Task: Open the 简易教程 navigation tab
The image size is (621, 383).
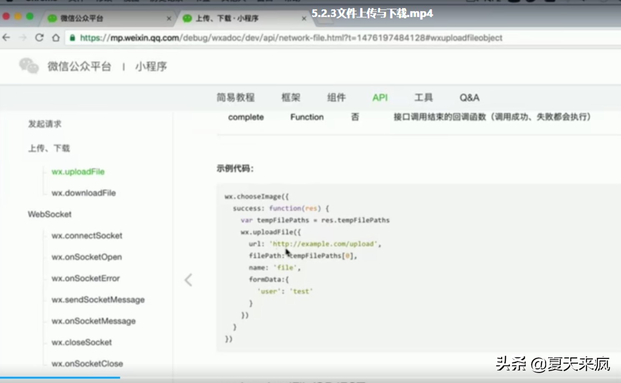Action: [x=236, y=98]
